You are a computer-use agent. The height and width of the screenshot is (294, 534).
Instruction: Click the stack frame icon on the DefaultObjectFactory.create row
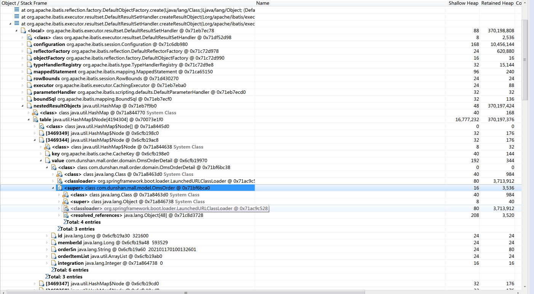(17, 10)
